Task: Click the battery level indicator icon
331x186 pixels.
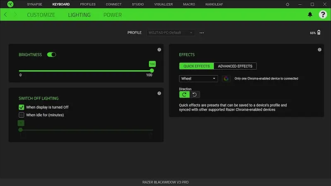Action: pos(318,33)
